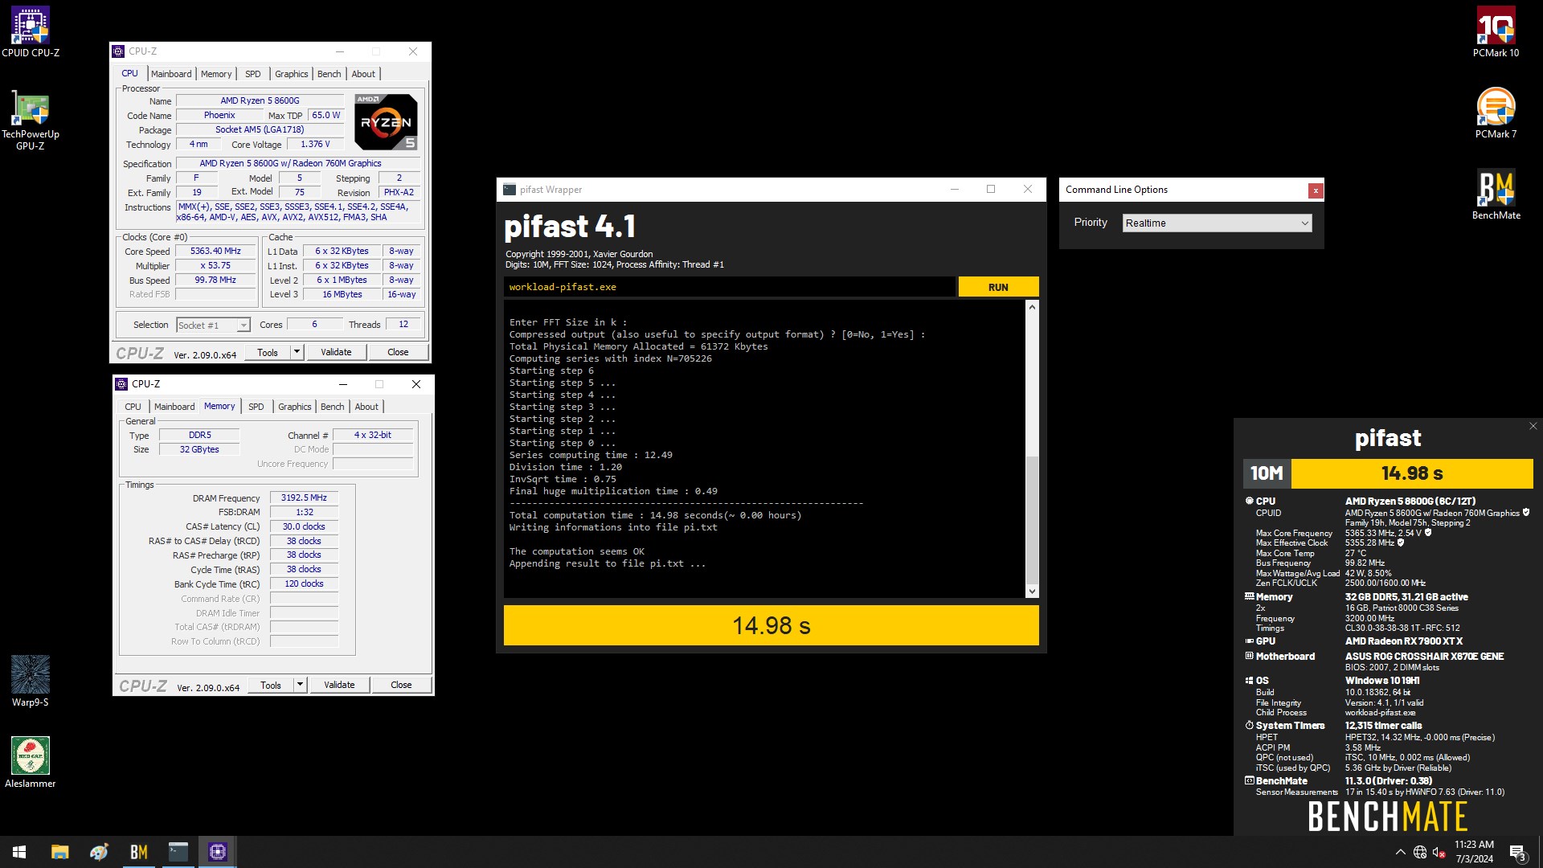Open Tools dropdown arrow in bottom CPU-Z
Image resolution: width=1543 pixels, height=868 pixels.
[x=300, y=685]
